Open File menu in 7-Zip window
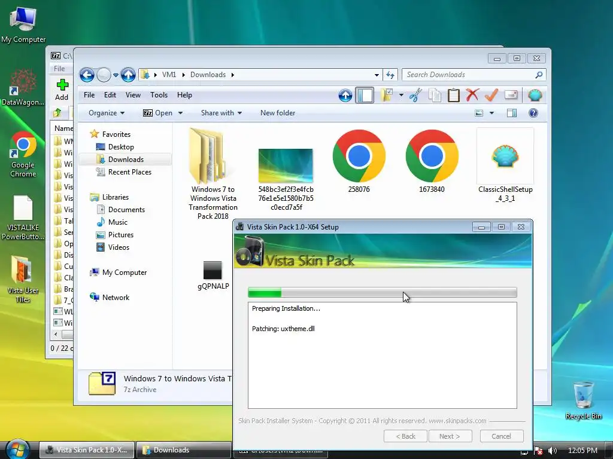 [x=59, y=68]
